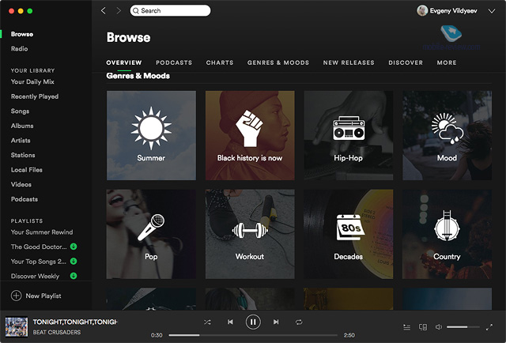
Task: Open Discover Weekly playlist
Action: click(x=35, y=276)
